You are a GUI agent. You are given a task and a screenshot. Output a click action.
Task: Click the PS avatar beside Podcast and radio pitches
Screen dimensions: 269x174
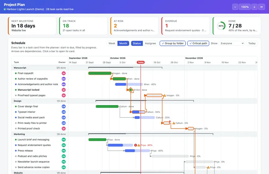(x=64, y=156)
